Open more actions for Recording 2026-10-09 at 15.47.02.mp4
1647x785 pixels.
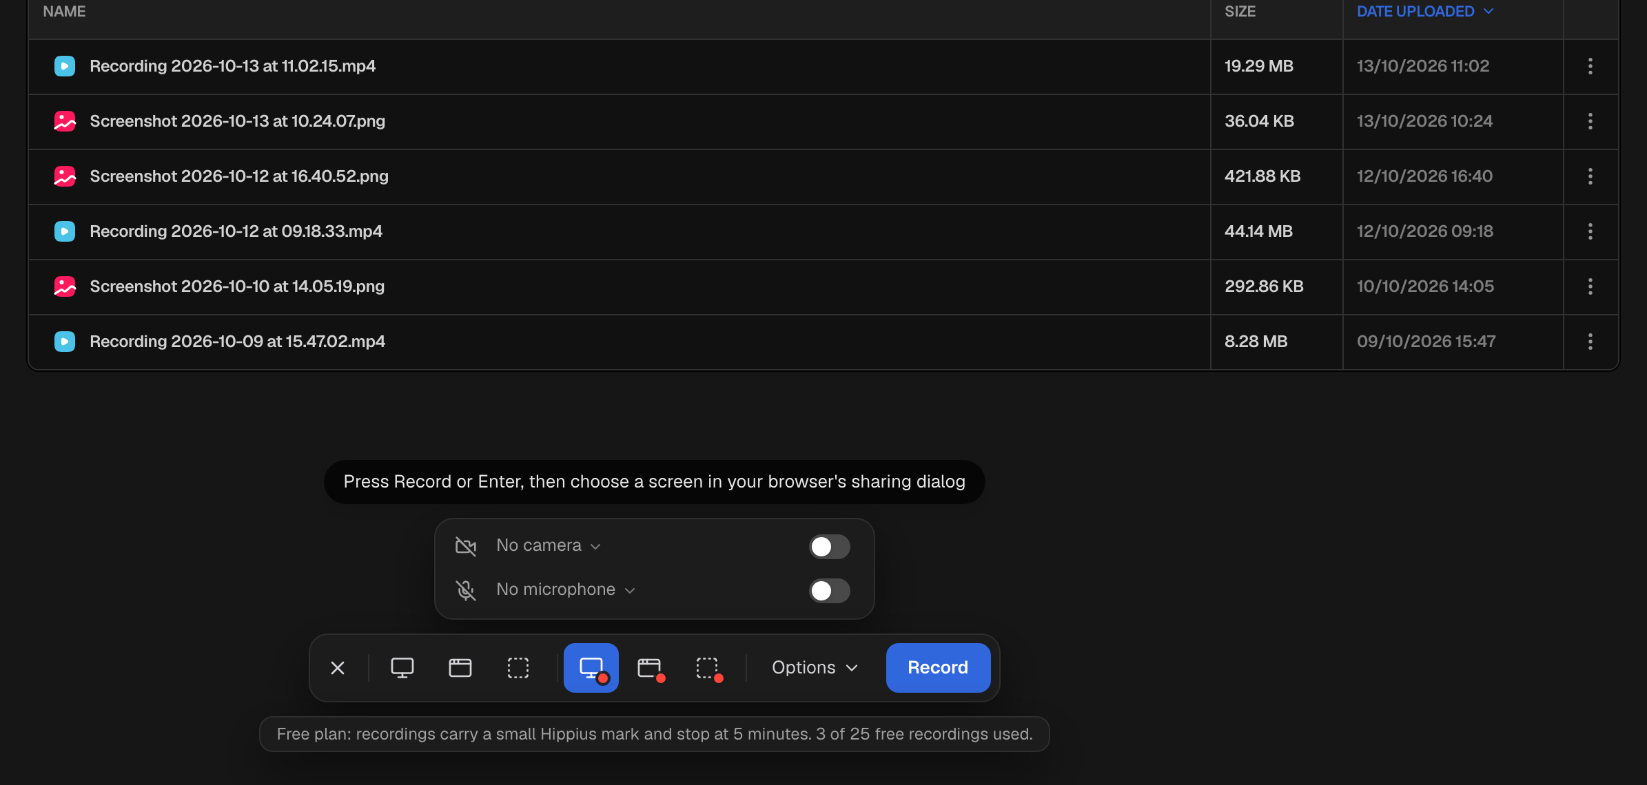[1590, 342]
